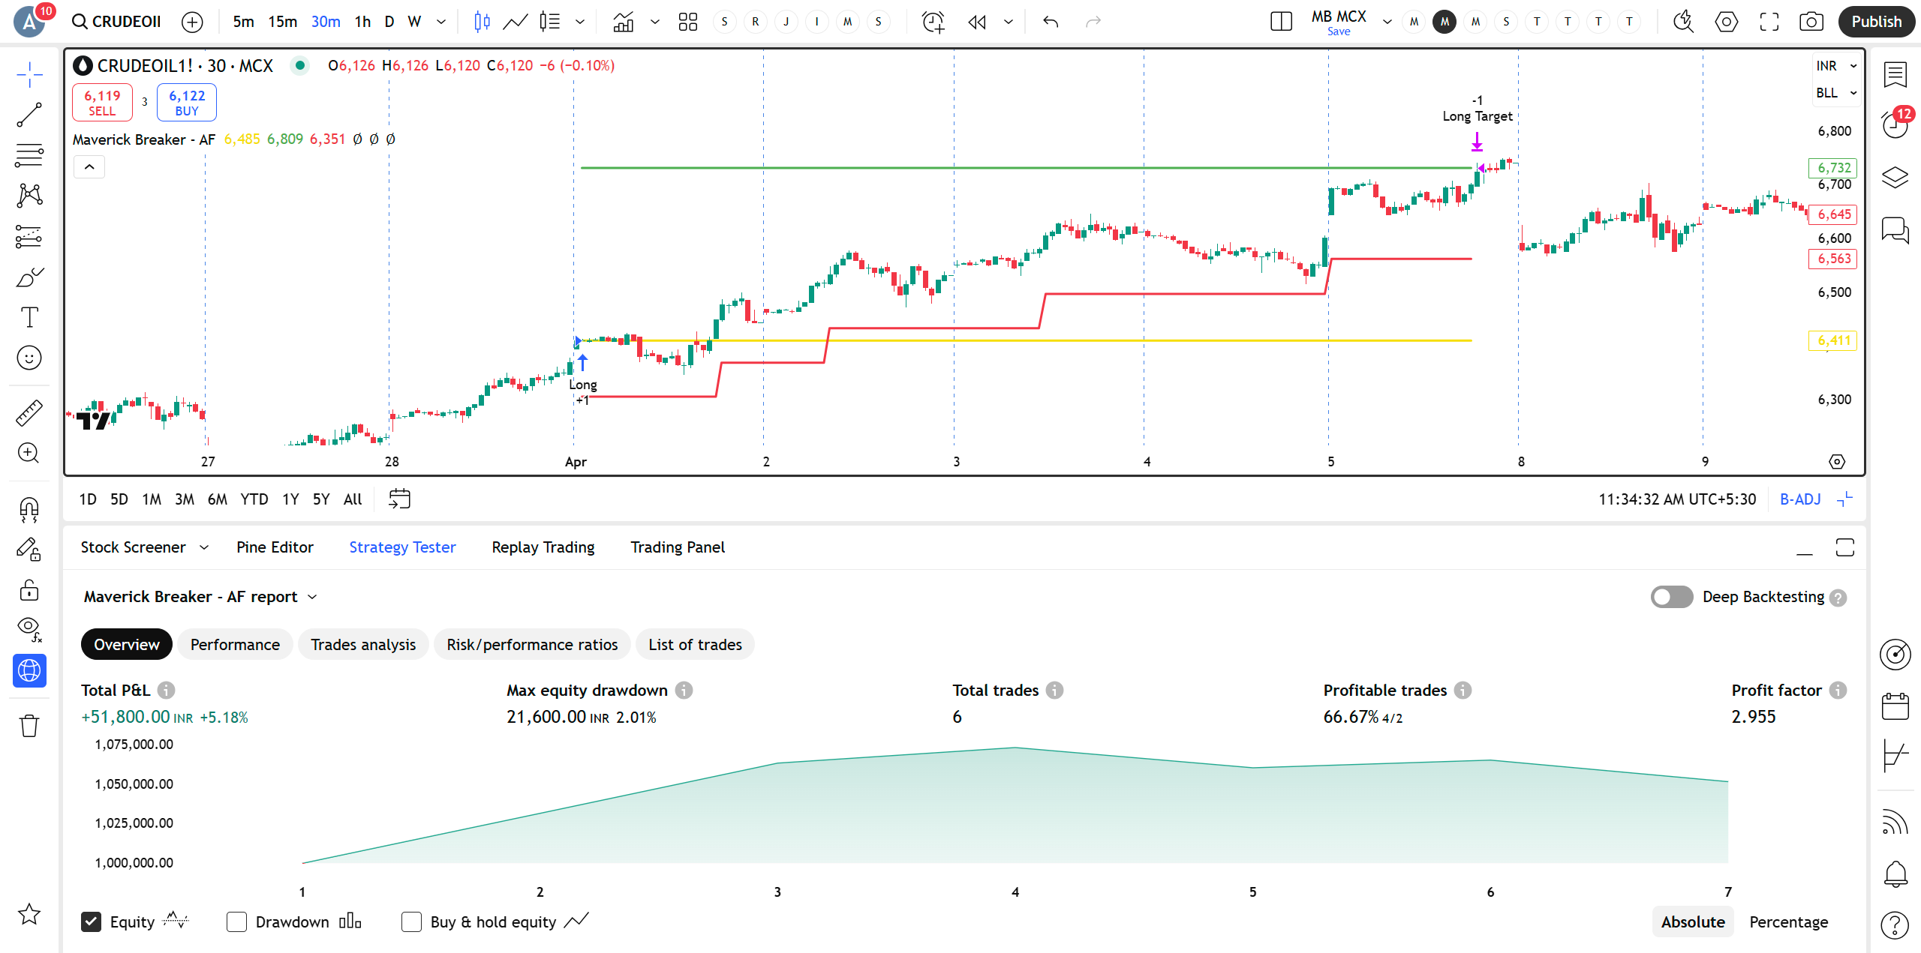The image size is (1921, 953).
Task: Click the Publish button
Action: click(x=1876, y=22)
